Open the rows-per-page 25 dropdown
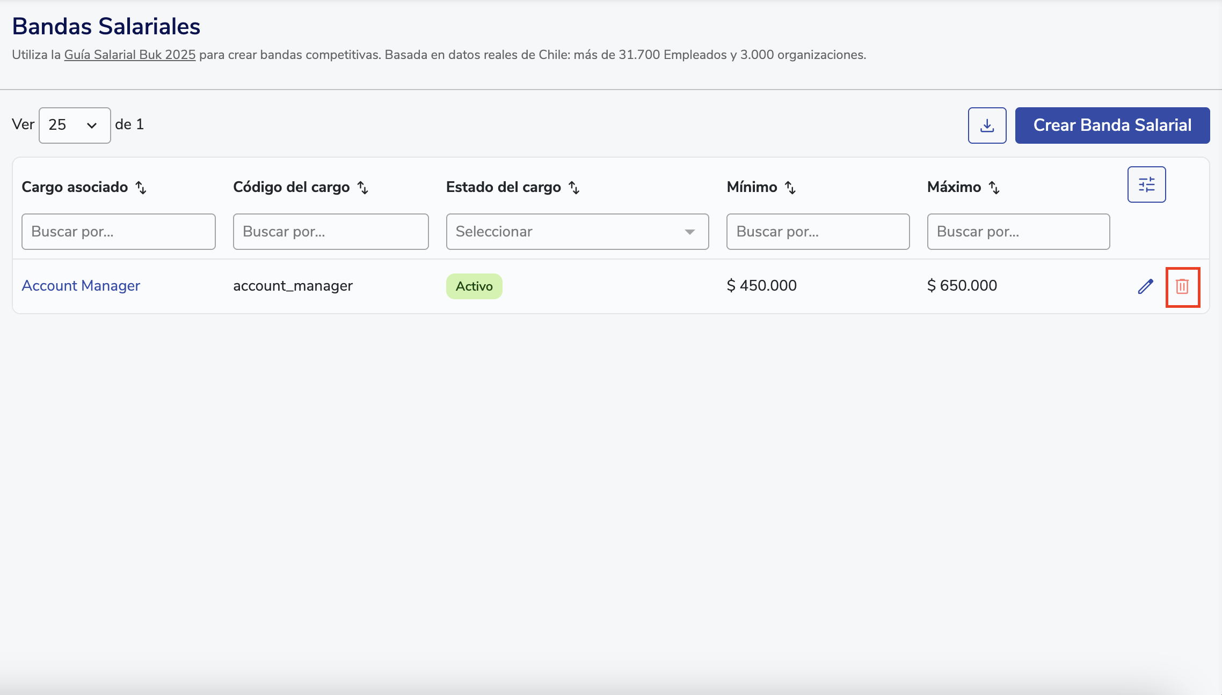Image resolution: width=1222 pixels, height=695 pixels. pyautogui.click(x=75, y=125)
